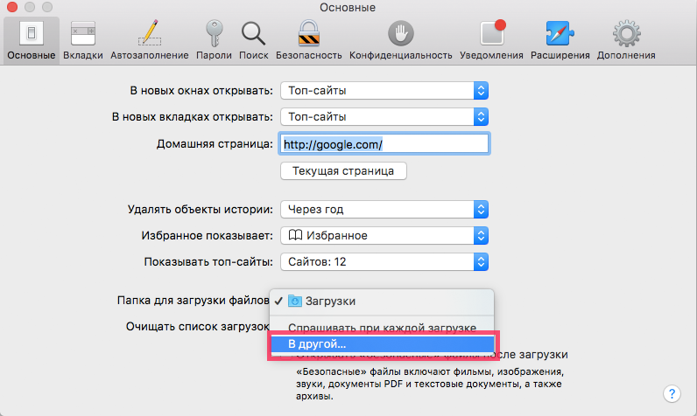Switch to Пароли key icon pane

point(214,39)
